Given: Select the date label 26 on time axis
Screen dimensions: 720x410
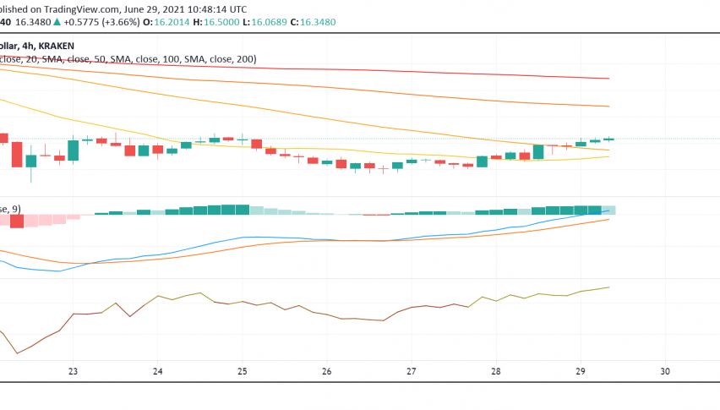Looking at the screenshot, I should click(x=327, y=371).
